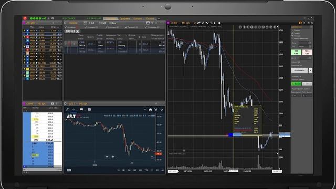Toggle third checkbox in order entry panel
The width and height of the screenshot is (336, 189).
pos(292,36)
